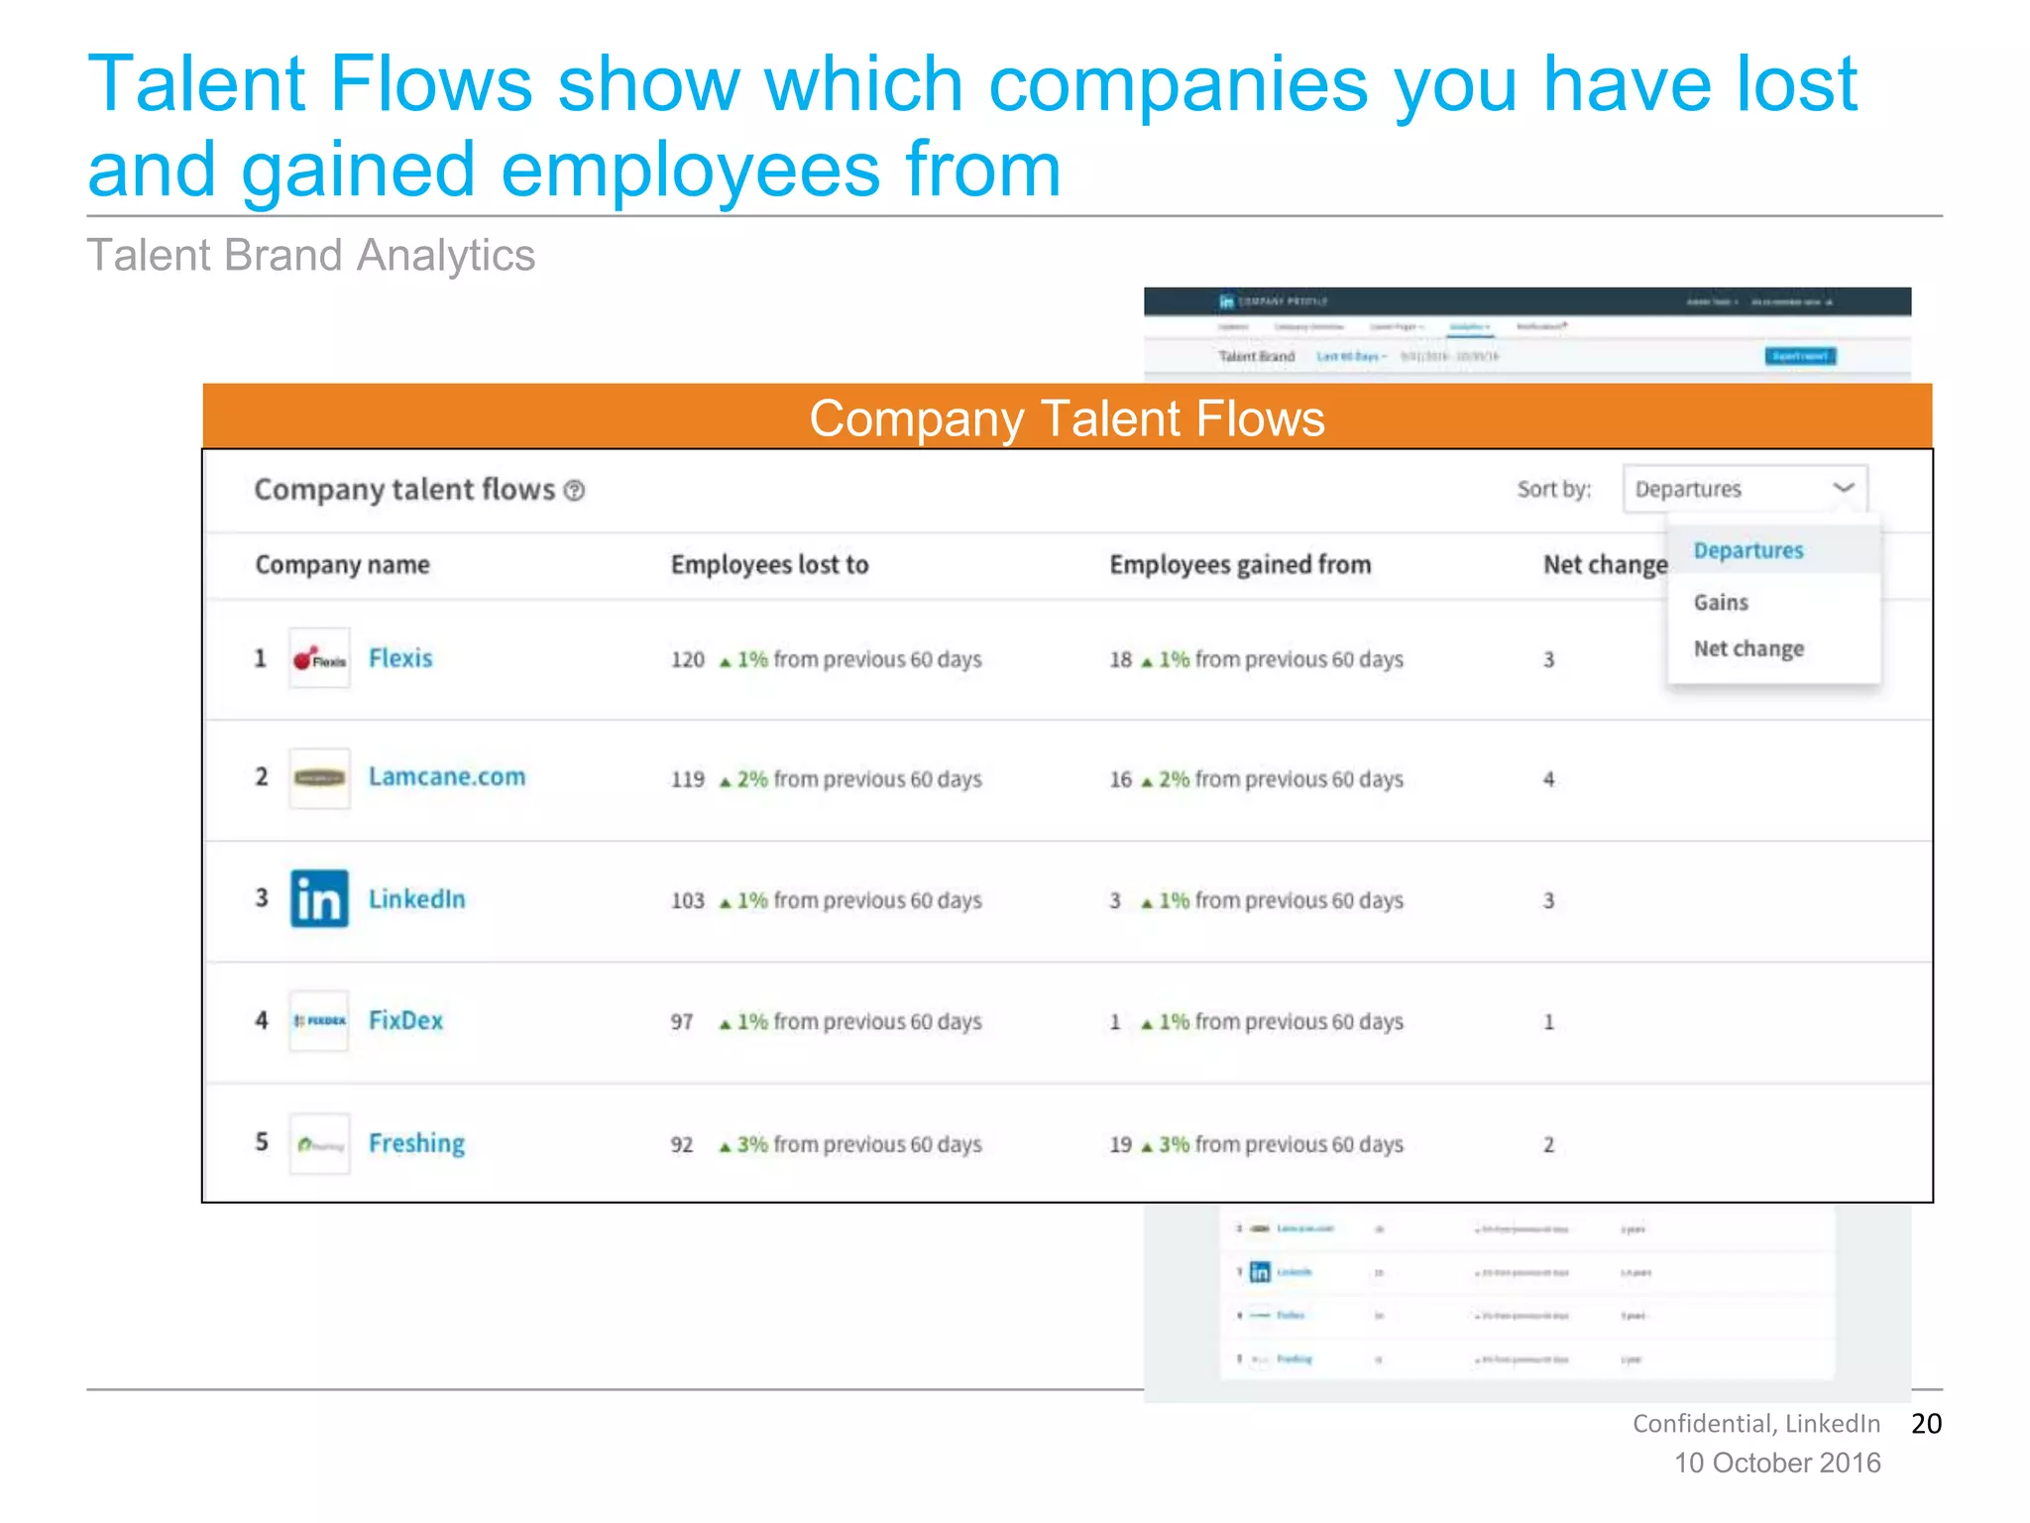Open the FixDex company link
This screenshot has height=1523, width=2030.
[x=405, y=1020]
